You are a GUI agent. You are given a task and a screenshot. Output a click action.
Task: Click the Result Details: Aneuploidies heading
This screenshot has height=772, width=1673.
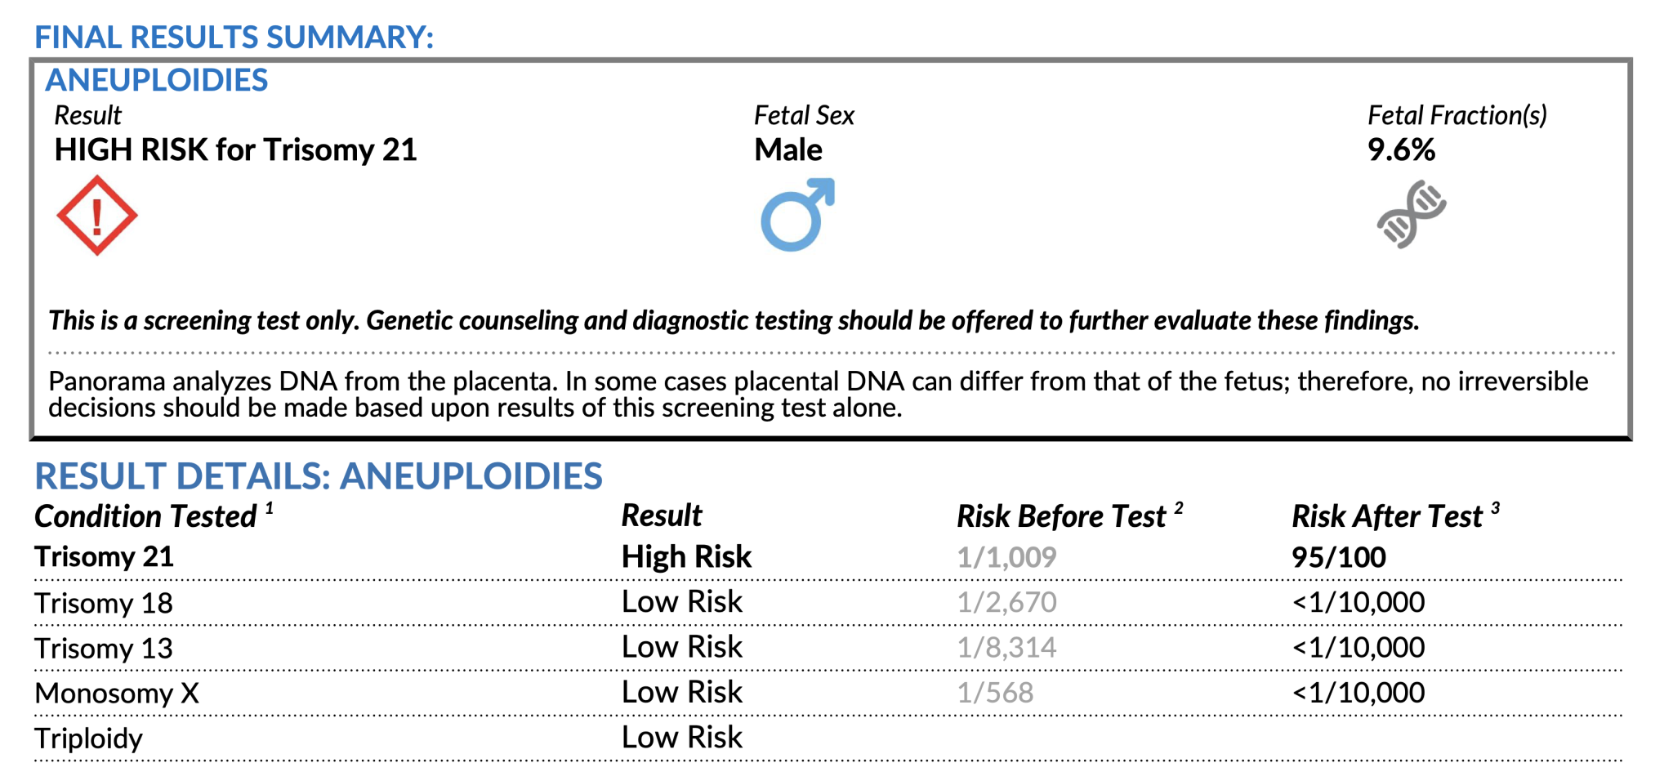(318, 476)
